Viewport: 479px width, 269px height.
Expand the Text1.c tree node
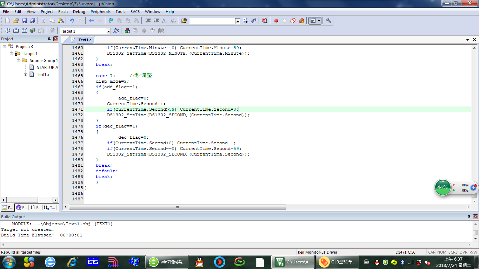[x=26, y=75]
